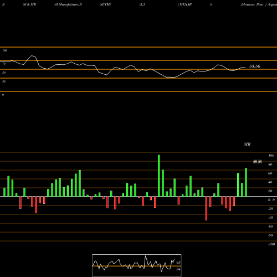
Task: Click the 'SI & MR' header text
Action: tap(29, 4)
